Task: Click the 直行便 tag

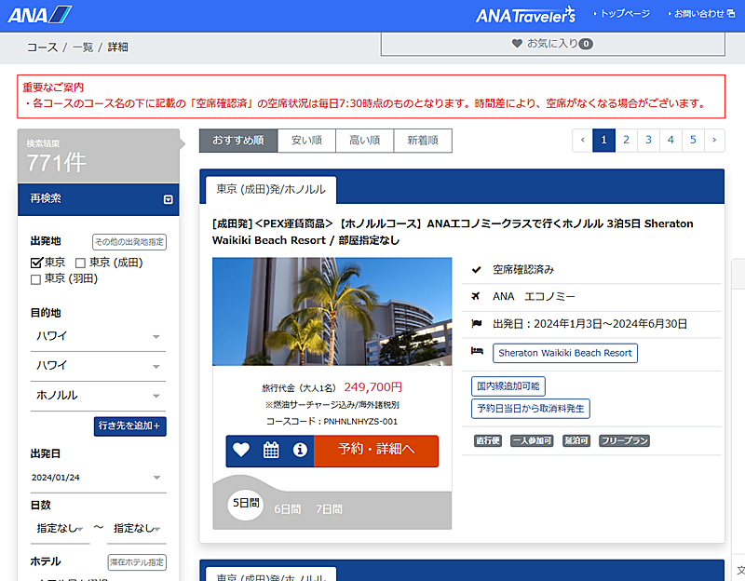Action: pyautogui.click(x=487, y=440)
